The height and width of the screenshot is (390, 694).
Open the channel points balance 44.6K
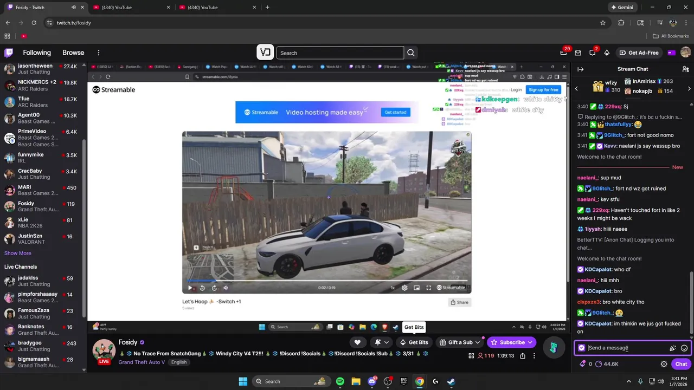click(x=607, y=364)
